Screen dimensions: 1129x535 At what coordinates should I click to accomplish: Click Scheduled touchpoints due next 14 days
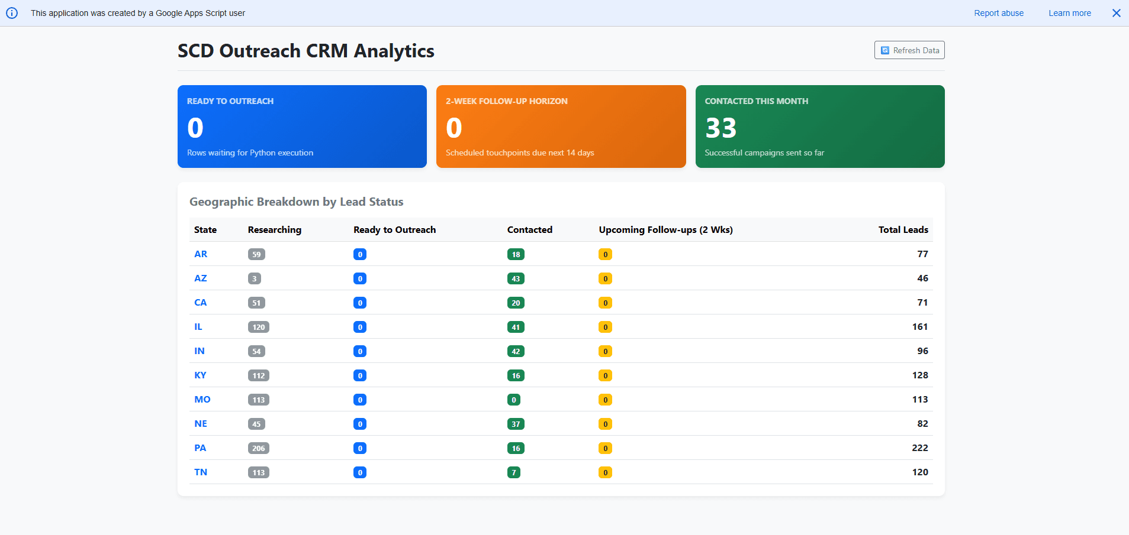[x=520, y=153]
